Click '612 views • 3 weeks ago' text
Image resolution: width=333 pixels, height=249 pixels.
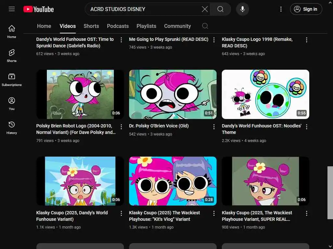[58, 54]
